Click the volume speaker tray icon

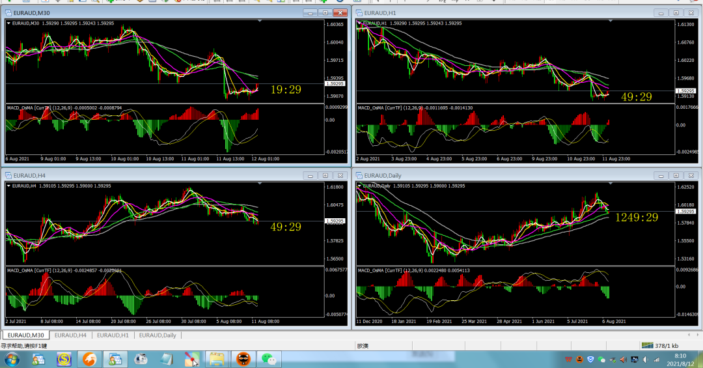(646, 360)
